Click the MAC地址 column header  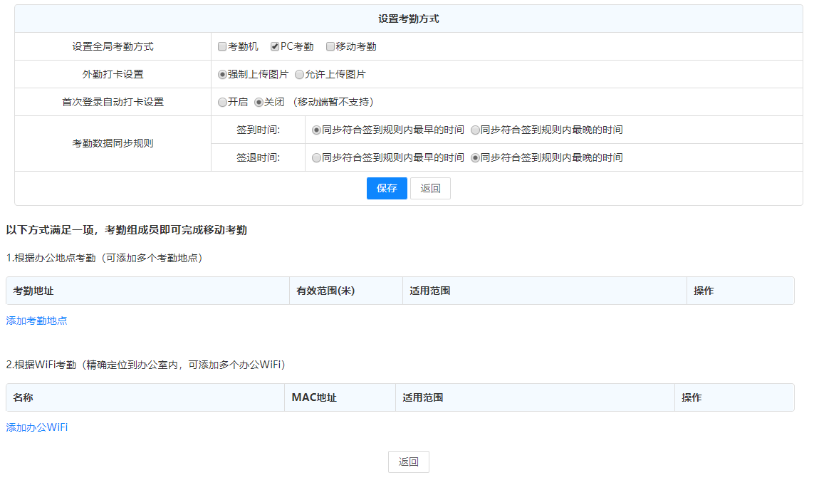coord(314,398)
